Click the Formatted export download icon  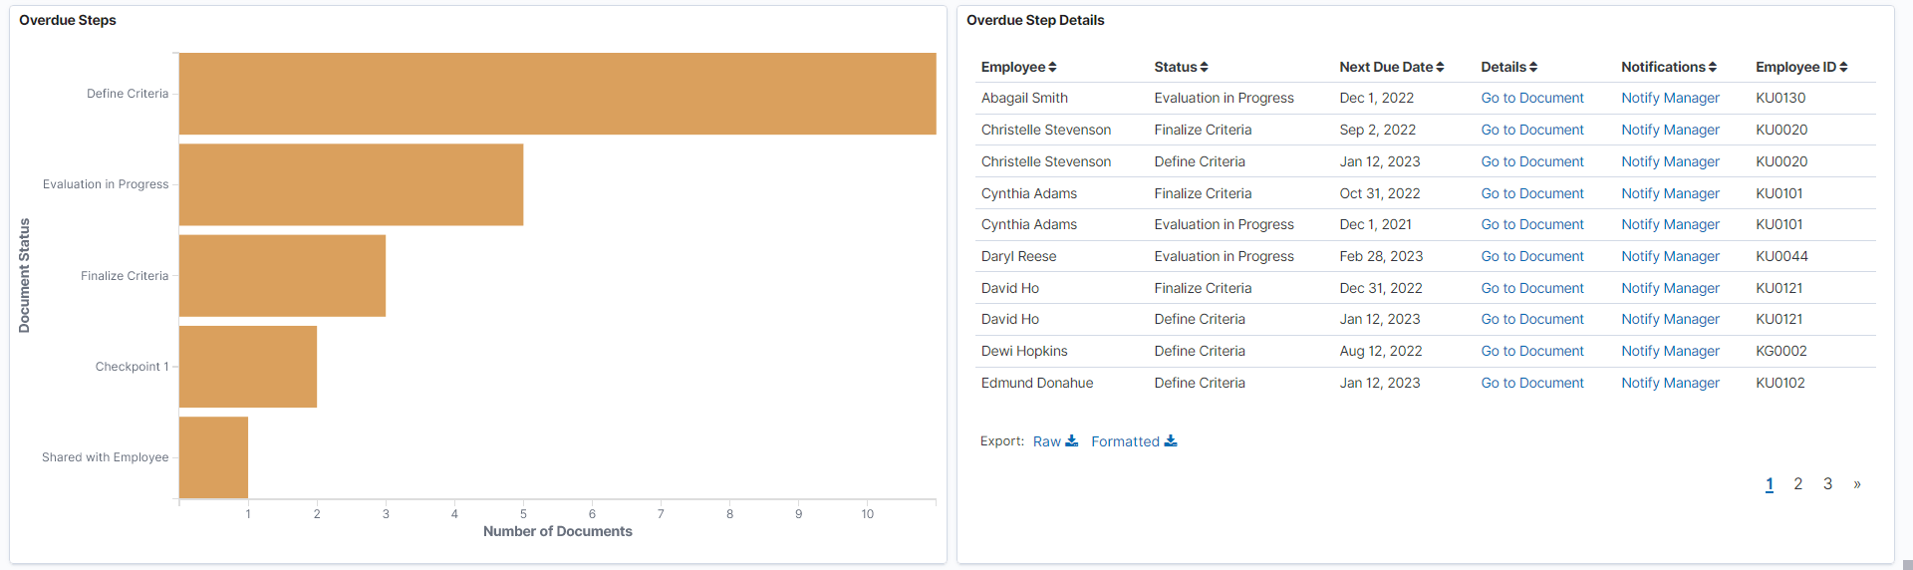pos(1171,441)
